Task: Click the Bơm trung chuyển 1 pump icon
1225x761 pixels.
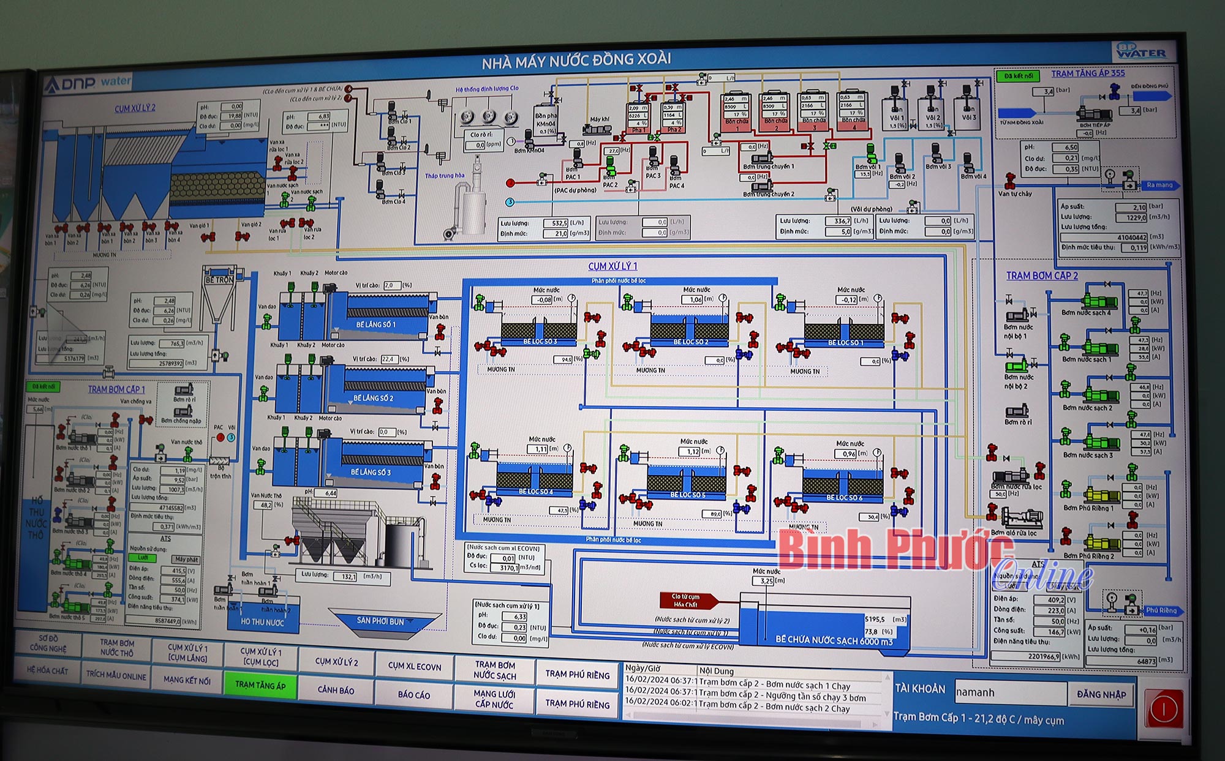Action: pyautogui.click(x=762, y=157)
